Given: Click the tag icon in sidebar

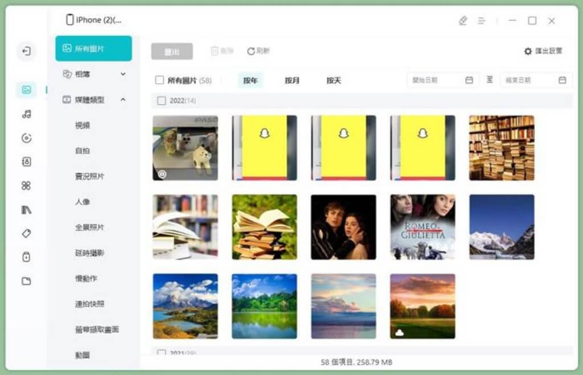Looking at the screenshot, I should click(26, 234).
